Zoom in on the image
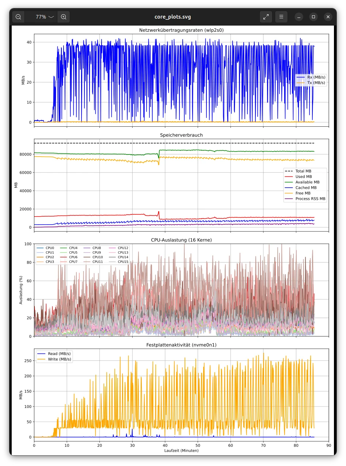This screenshot has width=346, height=466. click(x=64, y=17)
